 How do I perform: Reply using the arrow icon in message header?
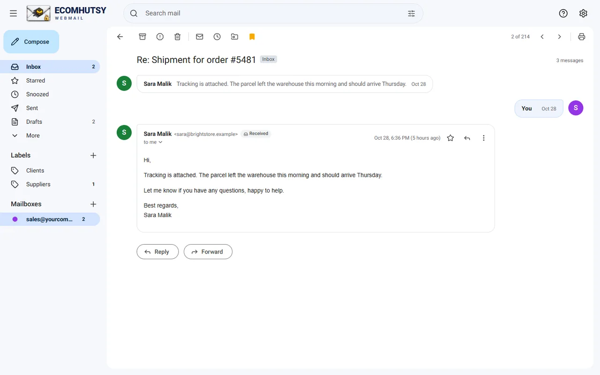(x=467, y=138)
